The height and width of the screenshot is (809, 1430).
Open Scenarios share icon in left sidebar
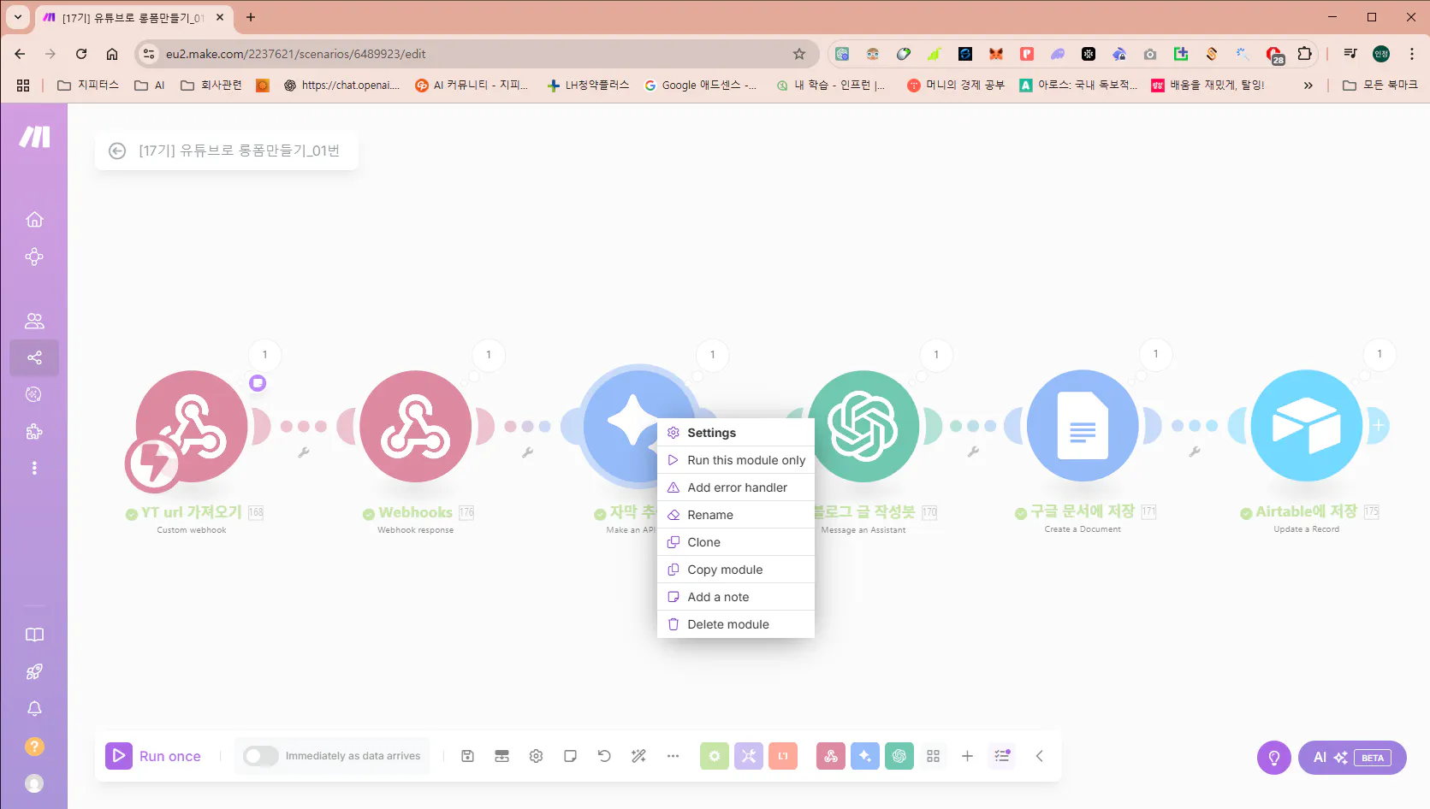(34, 357)
